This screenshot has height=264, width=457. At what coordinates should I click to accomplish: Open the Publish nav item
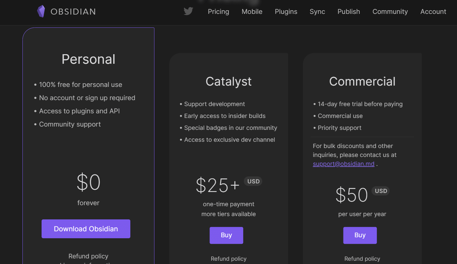[349, 12]
